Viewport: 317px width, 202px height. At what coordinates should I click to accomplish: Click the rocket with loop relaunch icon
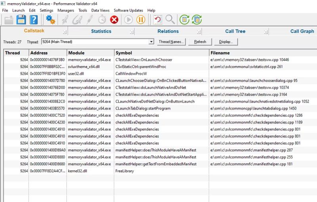tap(77, 20)
